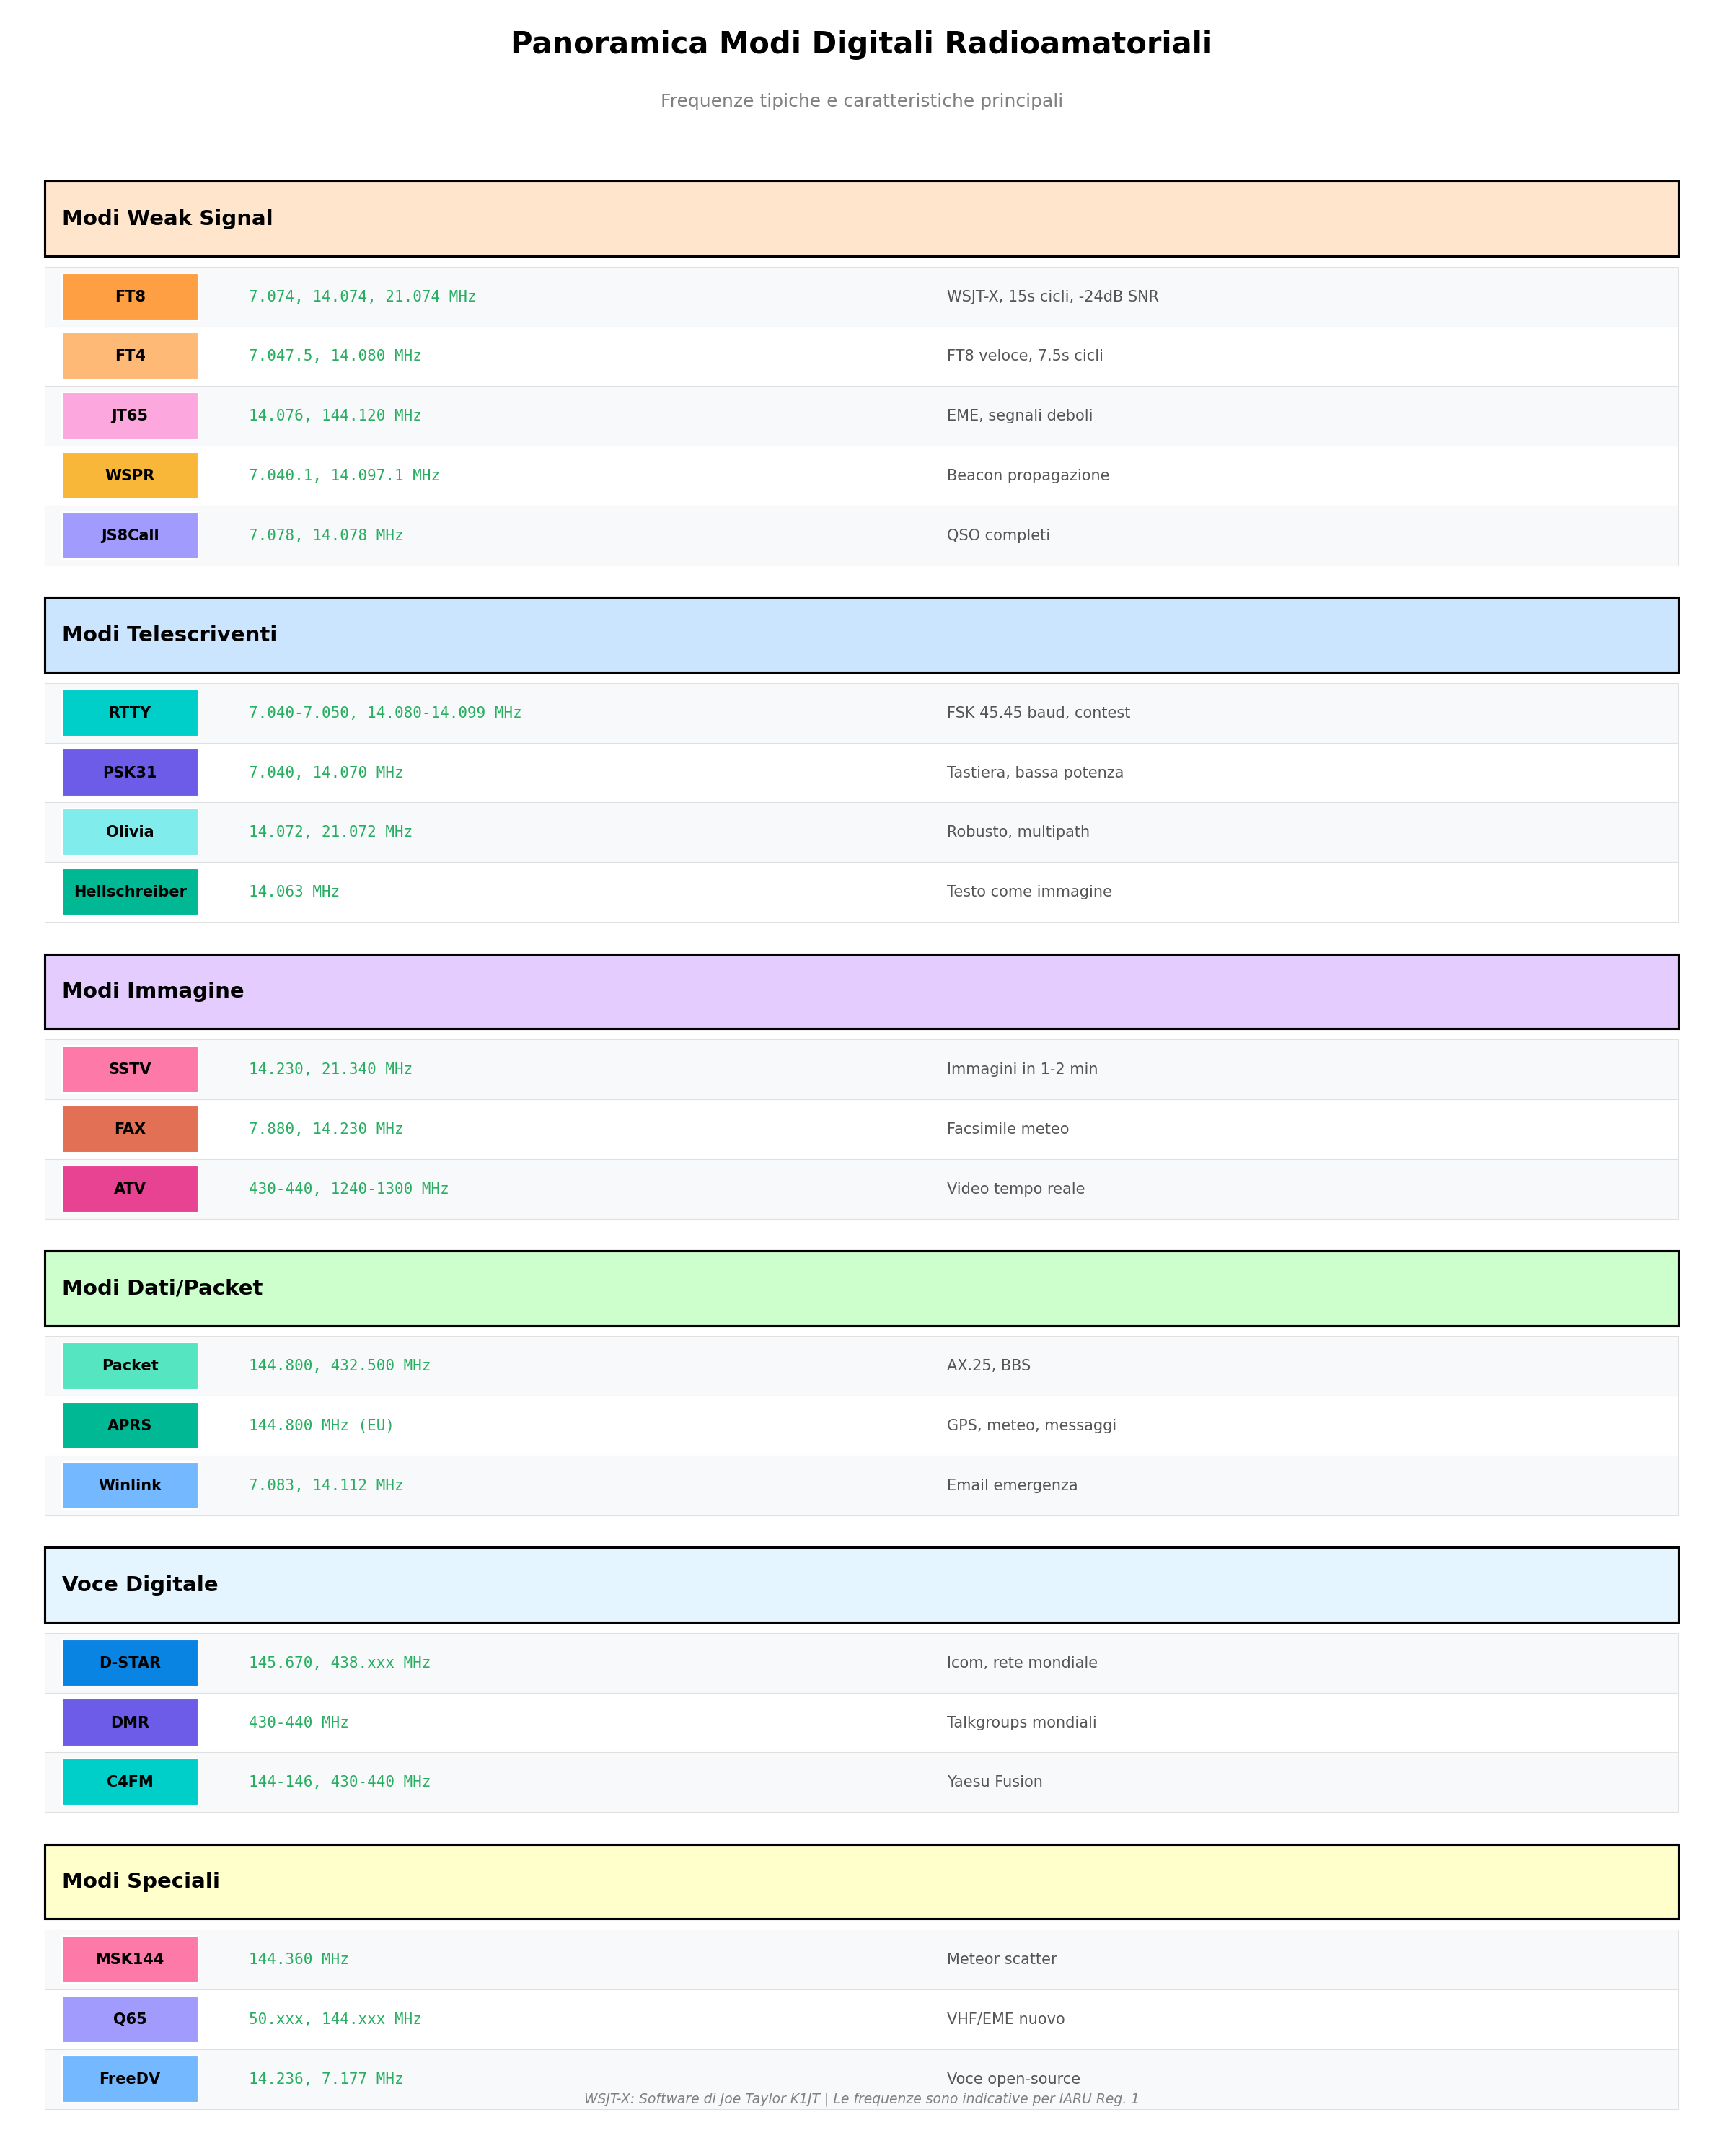1723x2156 pixels.
Task: Collapse the Modi Immagine section header
Action: tap(861, 991)
